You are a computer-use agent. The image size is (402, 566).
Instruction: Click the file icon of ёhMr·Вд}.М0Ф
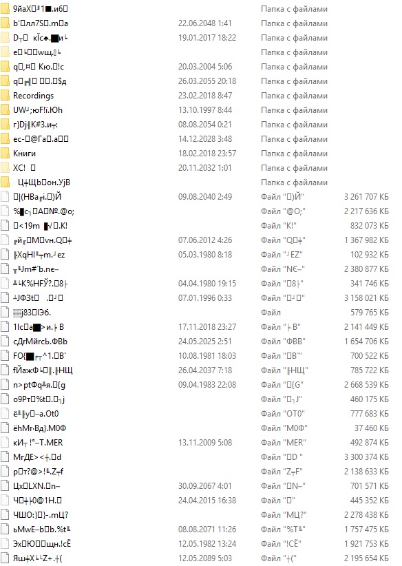point(5,428)
